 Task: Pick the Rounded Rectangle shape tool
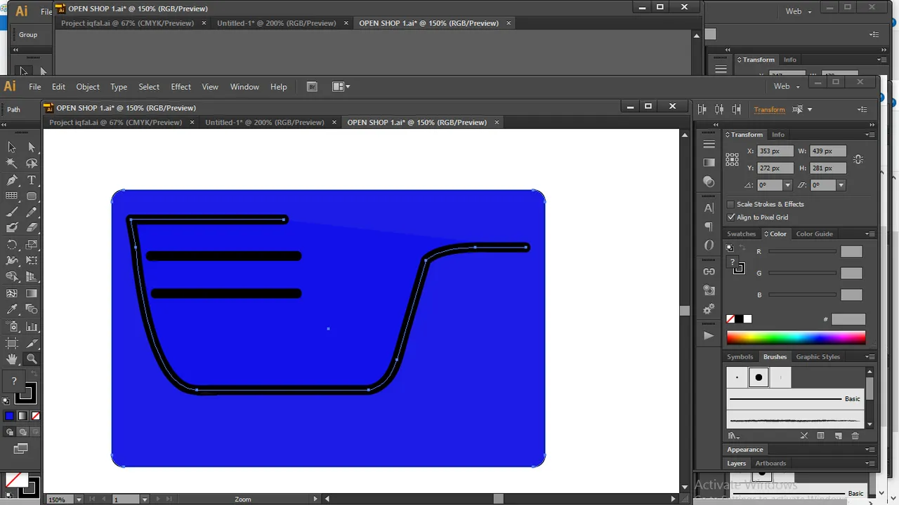32,196
